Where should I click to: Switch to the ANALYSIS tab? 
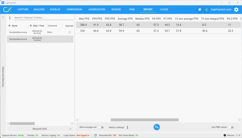[39, 9]
